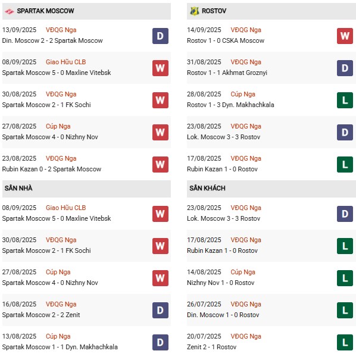This screenshot has height=357, width=356.
Task: Select the SÂN NHÀ section header
Action: (86, 189)
